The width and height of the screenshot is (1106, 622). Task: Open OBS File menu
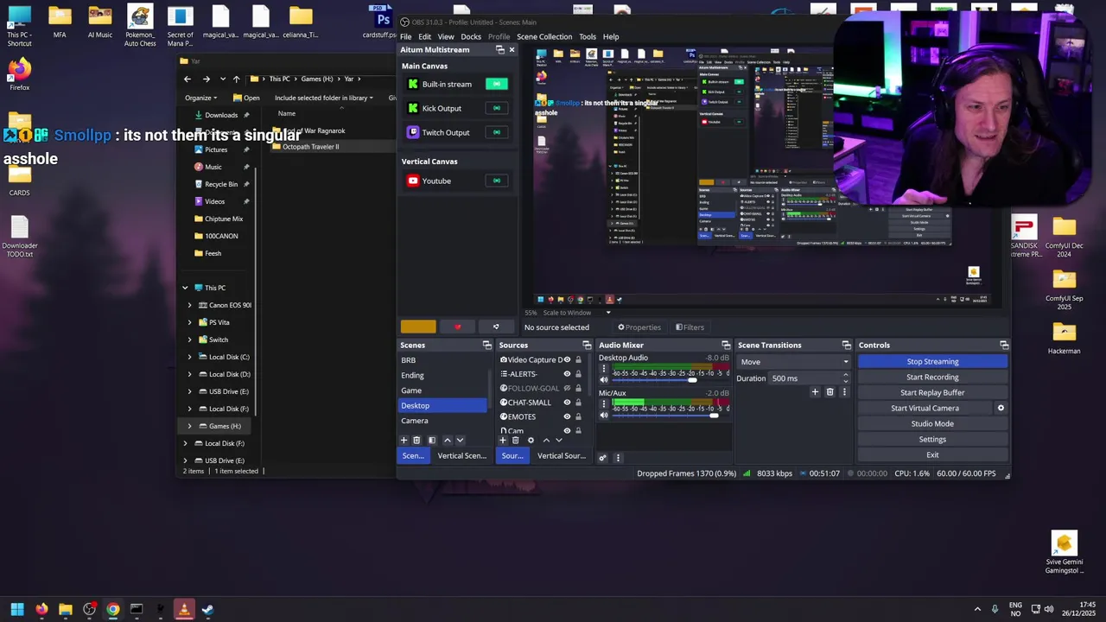point(405,36)
